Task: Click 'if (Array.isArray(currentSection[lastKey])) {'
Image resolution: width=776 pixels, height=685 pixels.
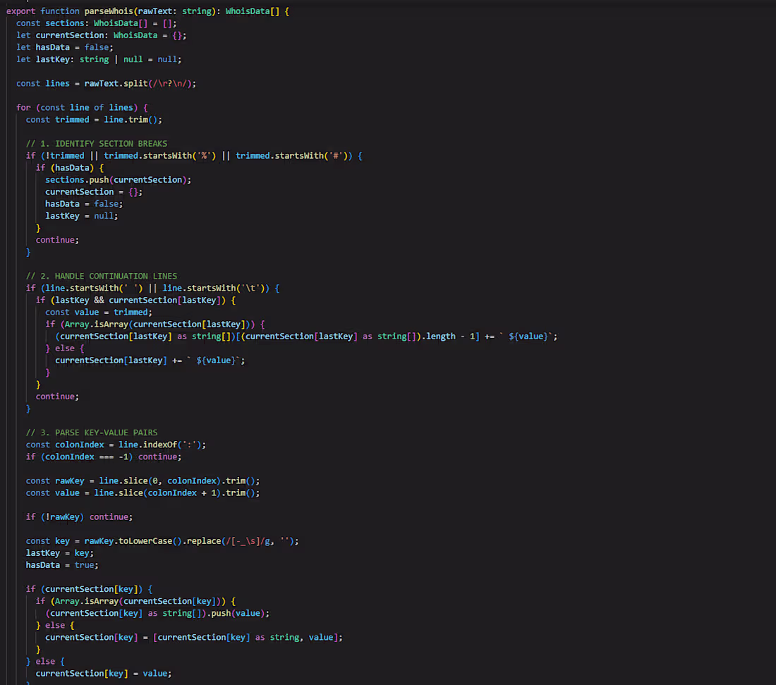Action: pos(155,325)
